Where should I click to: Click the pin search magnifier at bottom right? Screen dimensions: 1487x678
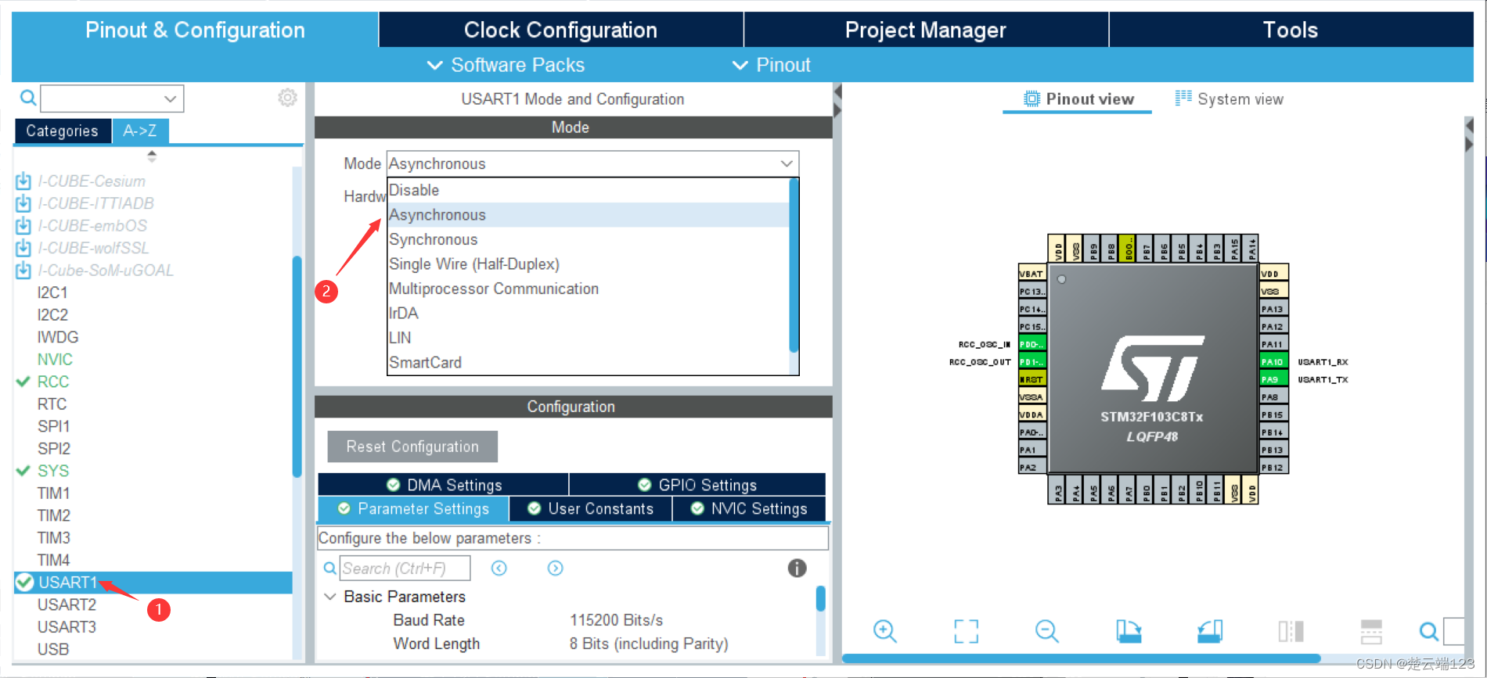tap(1428, 631)
